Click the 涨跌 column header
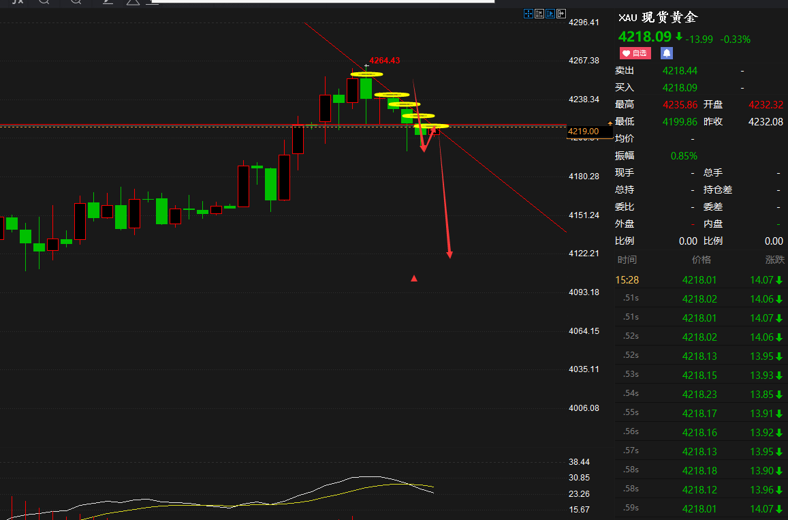Image resolution: width=788 pixels, height=520 pixels. point(774,260)
